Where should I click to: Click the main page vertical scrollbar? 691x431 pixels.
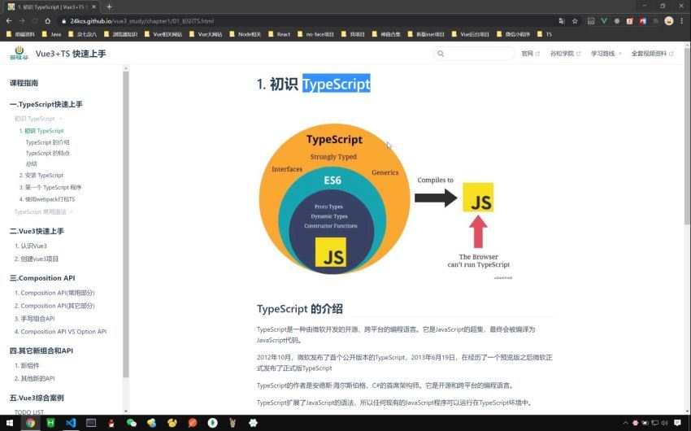click(688, 137)
